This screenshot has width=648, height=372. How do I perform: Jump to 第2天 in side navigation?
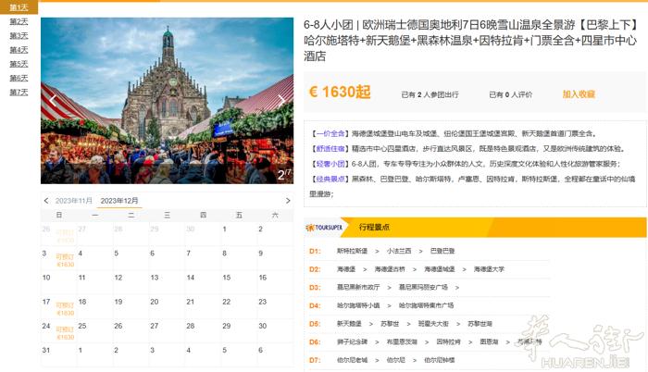(x=19, y=21)
